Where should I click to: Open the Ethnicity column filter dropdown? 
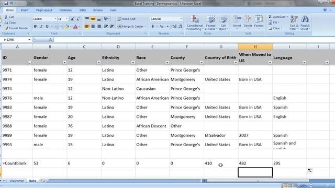pos(133,63)
